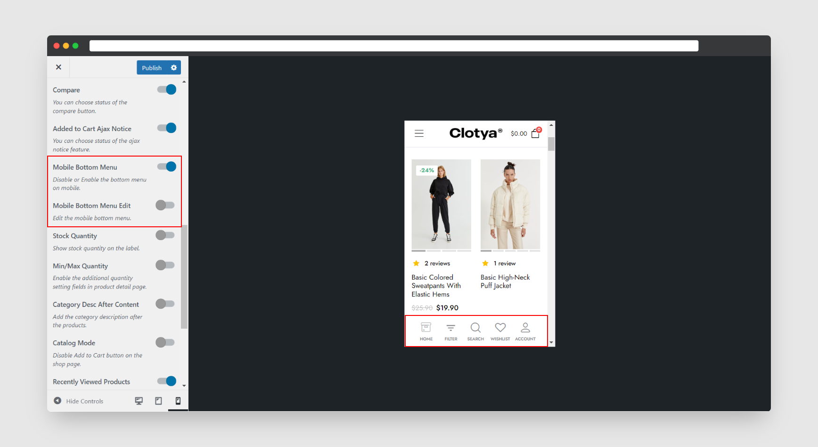Open the shopping cart icon in the preview header

535,133
